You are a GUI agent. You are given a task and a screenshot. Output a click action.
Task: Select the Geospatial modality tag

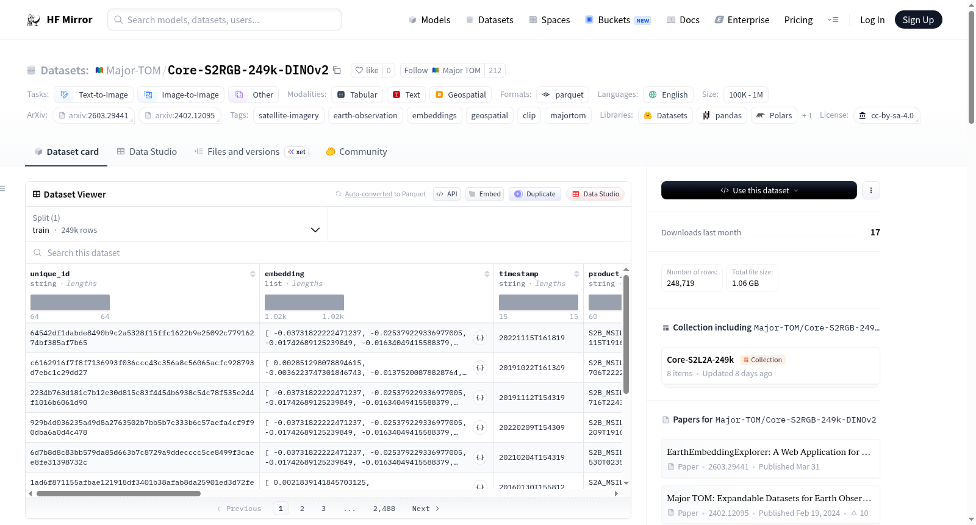coord(461,95)
